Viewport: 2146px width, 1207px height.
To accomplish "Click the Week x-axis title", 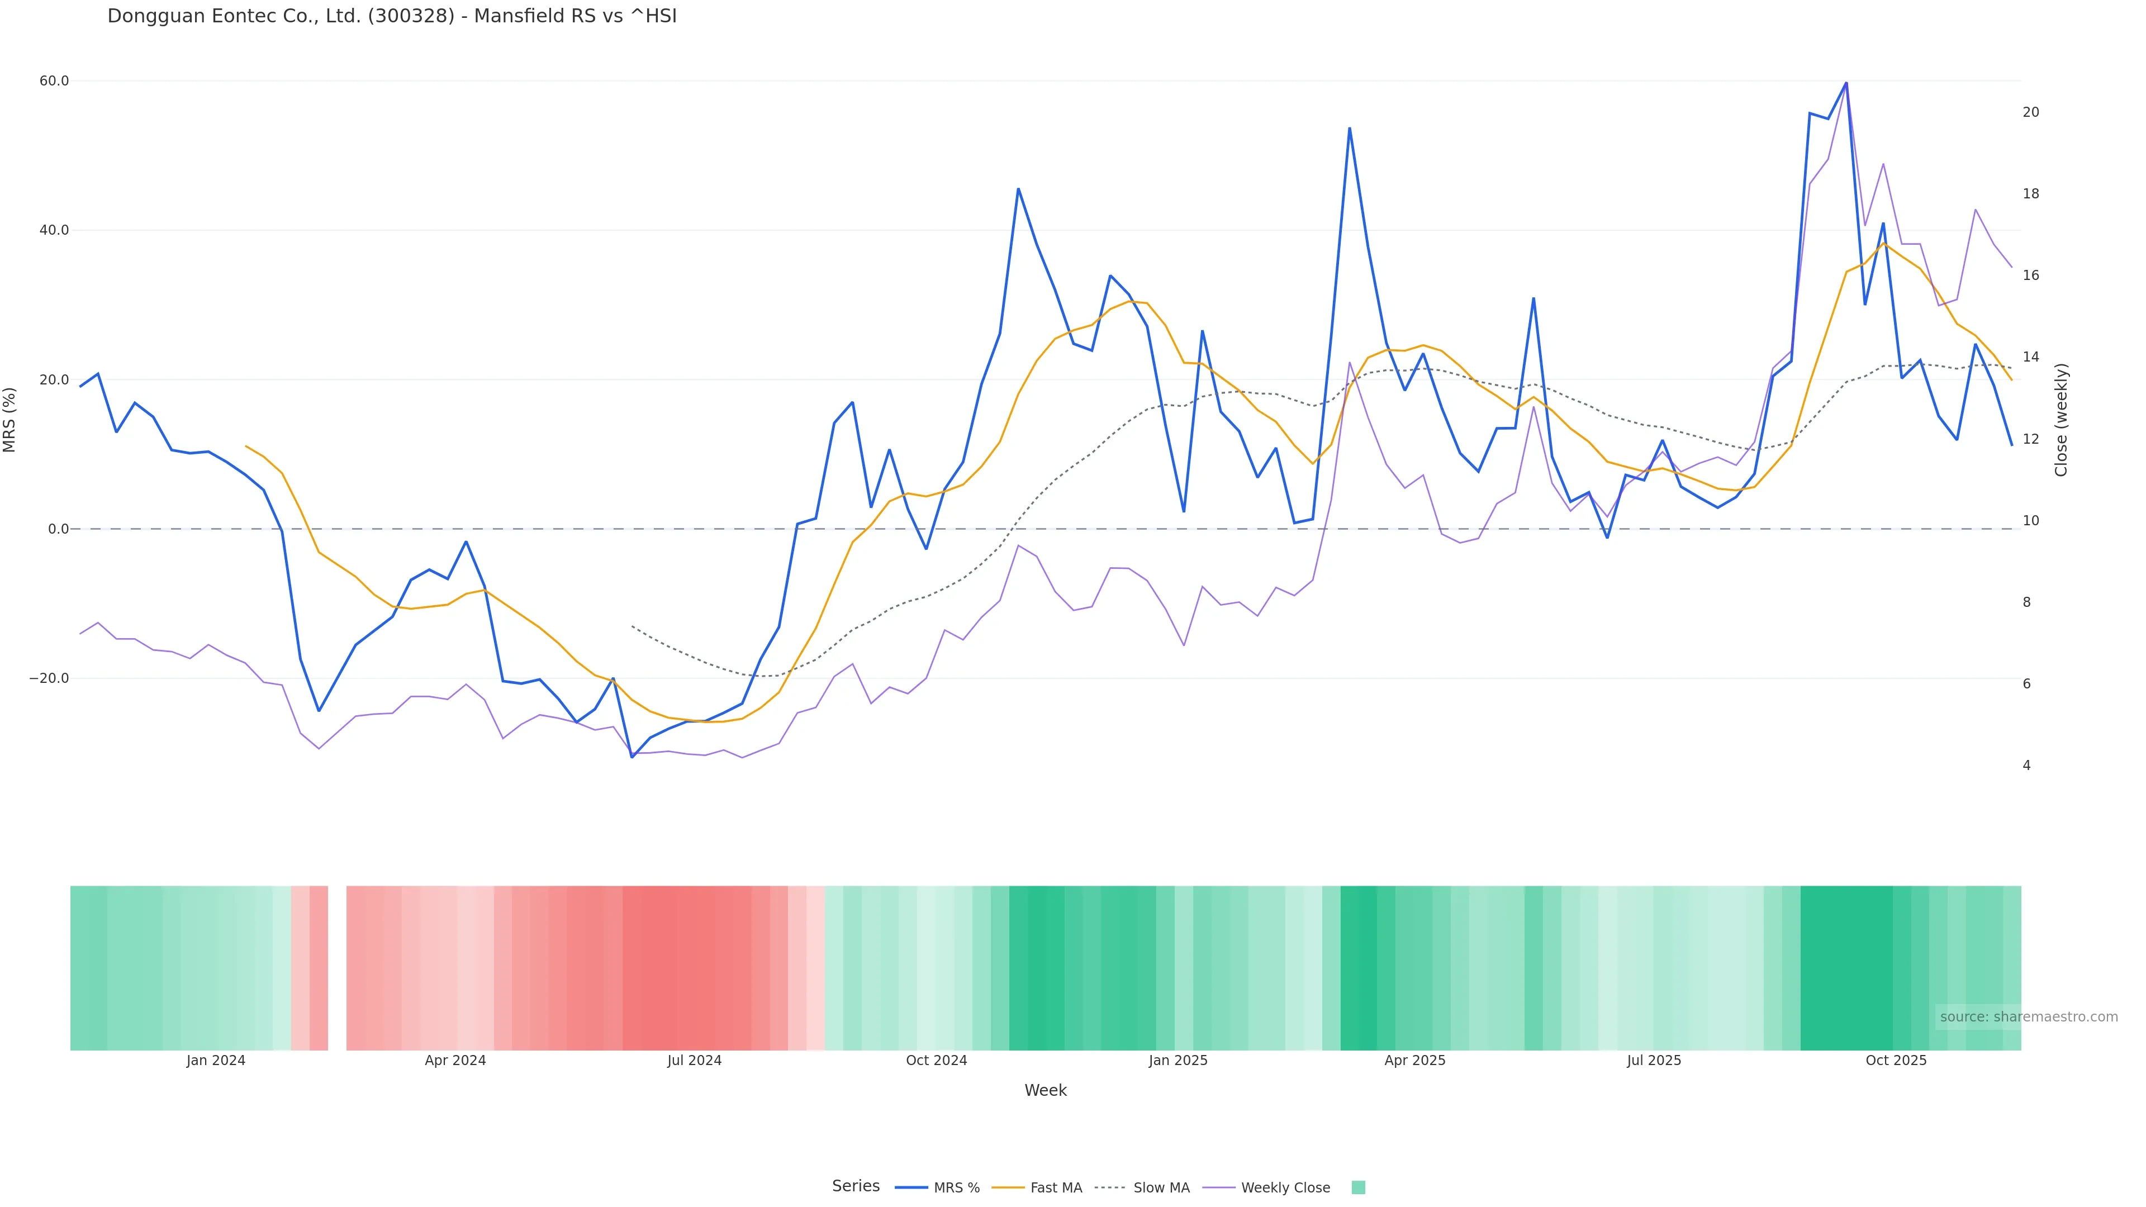I will point(1046,1090).
